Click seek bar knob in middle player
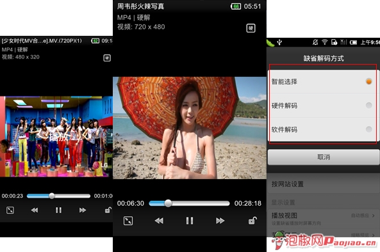380x252 pixels. (168, 203)
